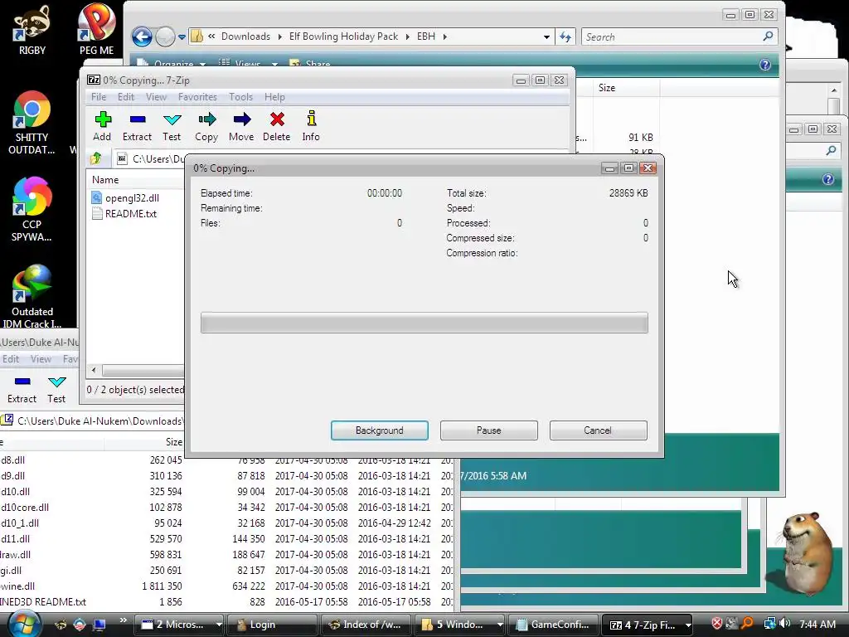Image resolution: width=849 pixels, height=637 pixels.
Task: Open recent pages dropdown beside forward button
Action: 182,36
